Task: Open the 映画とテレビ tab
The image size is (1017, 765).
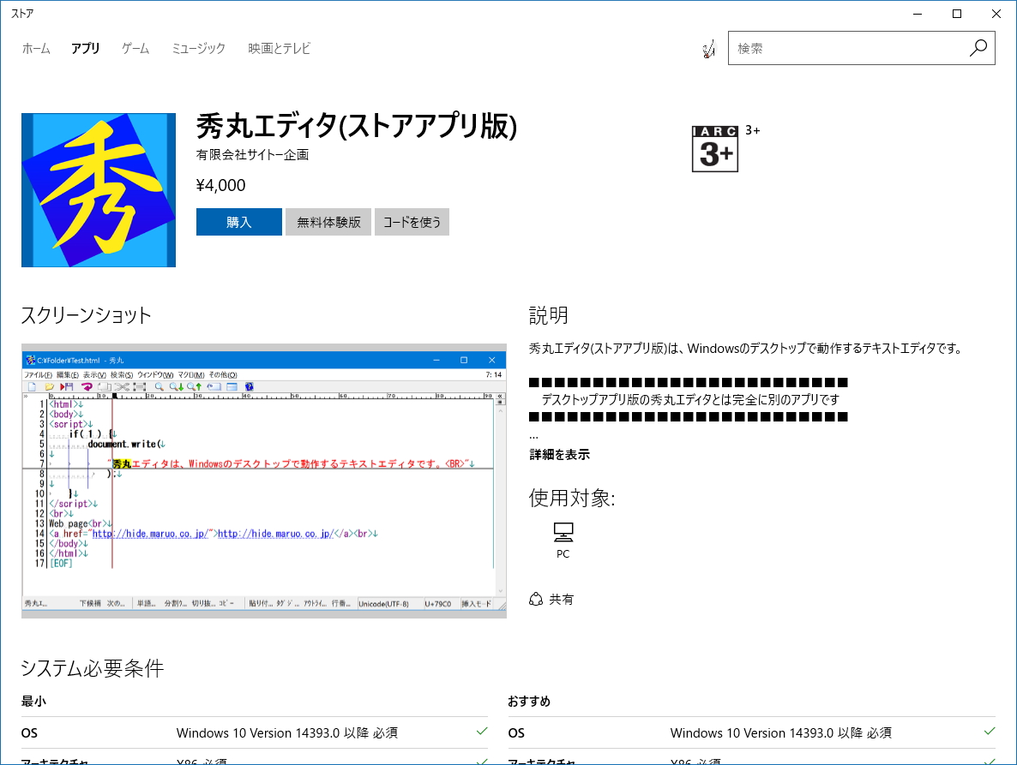Action: [279, 49]
